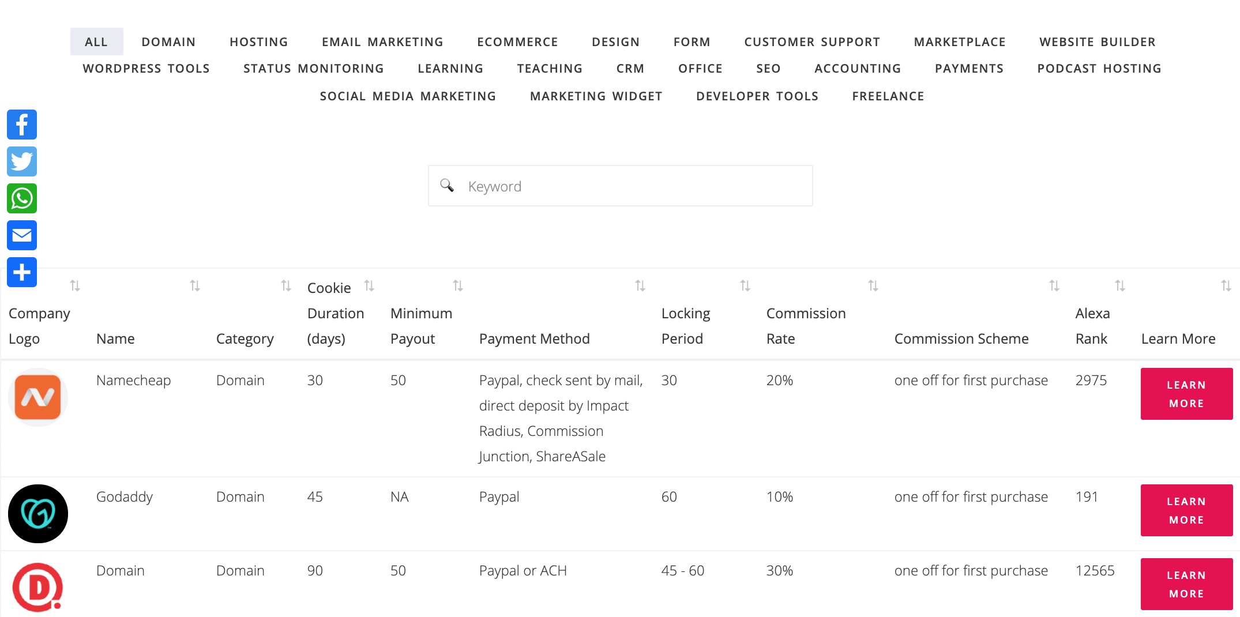
Task: Click the Domain.com logo
Action: (x=38, y=587)
